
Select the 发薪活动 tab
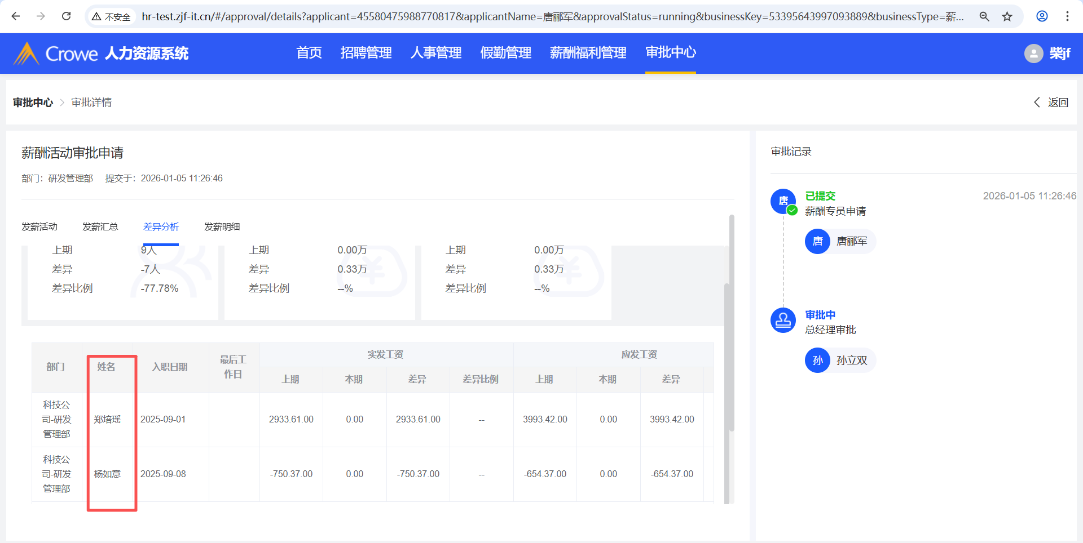[39, 227]
